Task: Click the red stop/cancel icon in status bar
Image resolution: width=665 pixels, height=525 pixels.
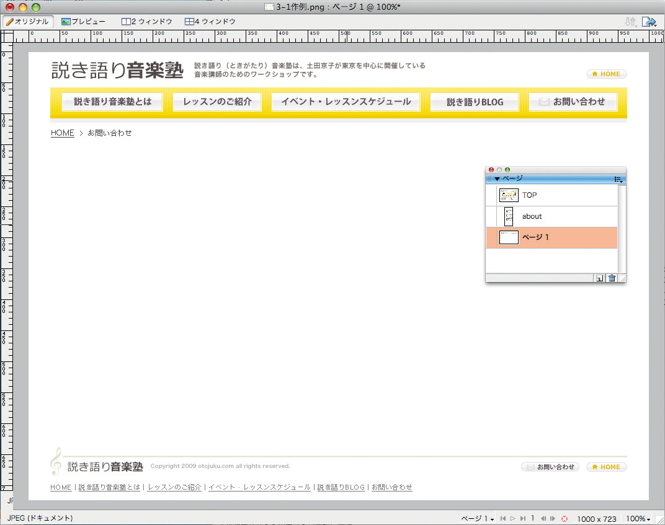Action: click(564, 519)
